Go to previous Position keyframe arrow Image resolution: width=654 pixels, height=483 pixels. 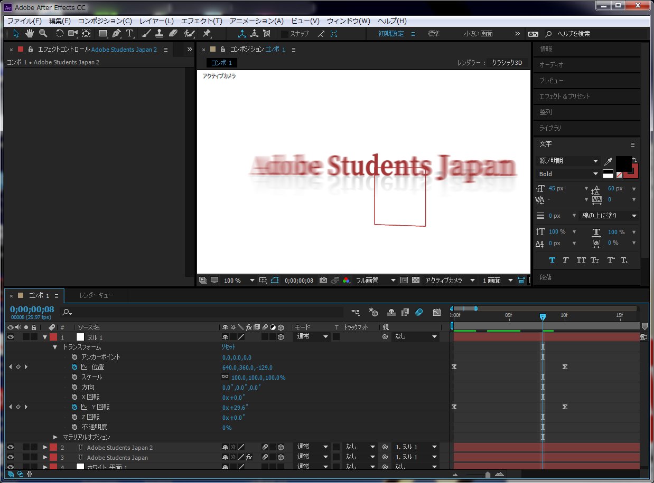coord(10,367)
